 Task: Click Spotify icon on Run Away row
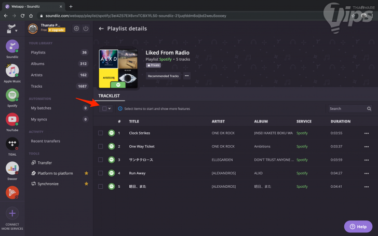(111, 173)
